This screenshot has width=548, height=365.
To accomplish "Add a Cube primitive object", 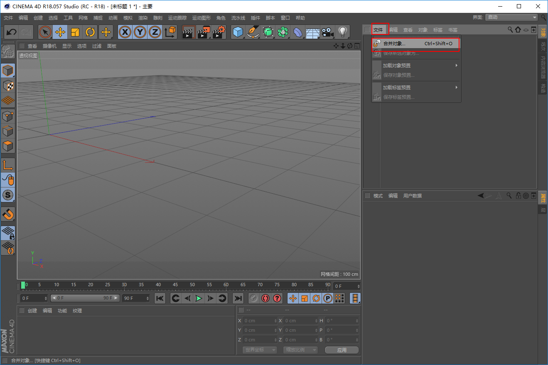I will click(x=238, y=32).
